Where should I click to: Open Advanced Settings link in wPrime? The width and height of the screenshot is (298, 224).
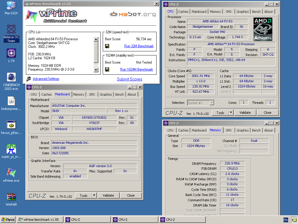click(46, 79)
